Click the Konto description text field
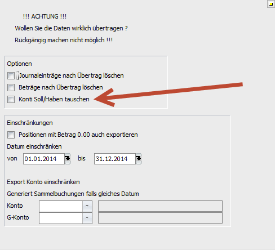 (x=160, y=206)
